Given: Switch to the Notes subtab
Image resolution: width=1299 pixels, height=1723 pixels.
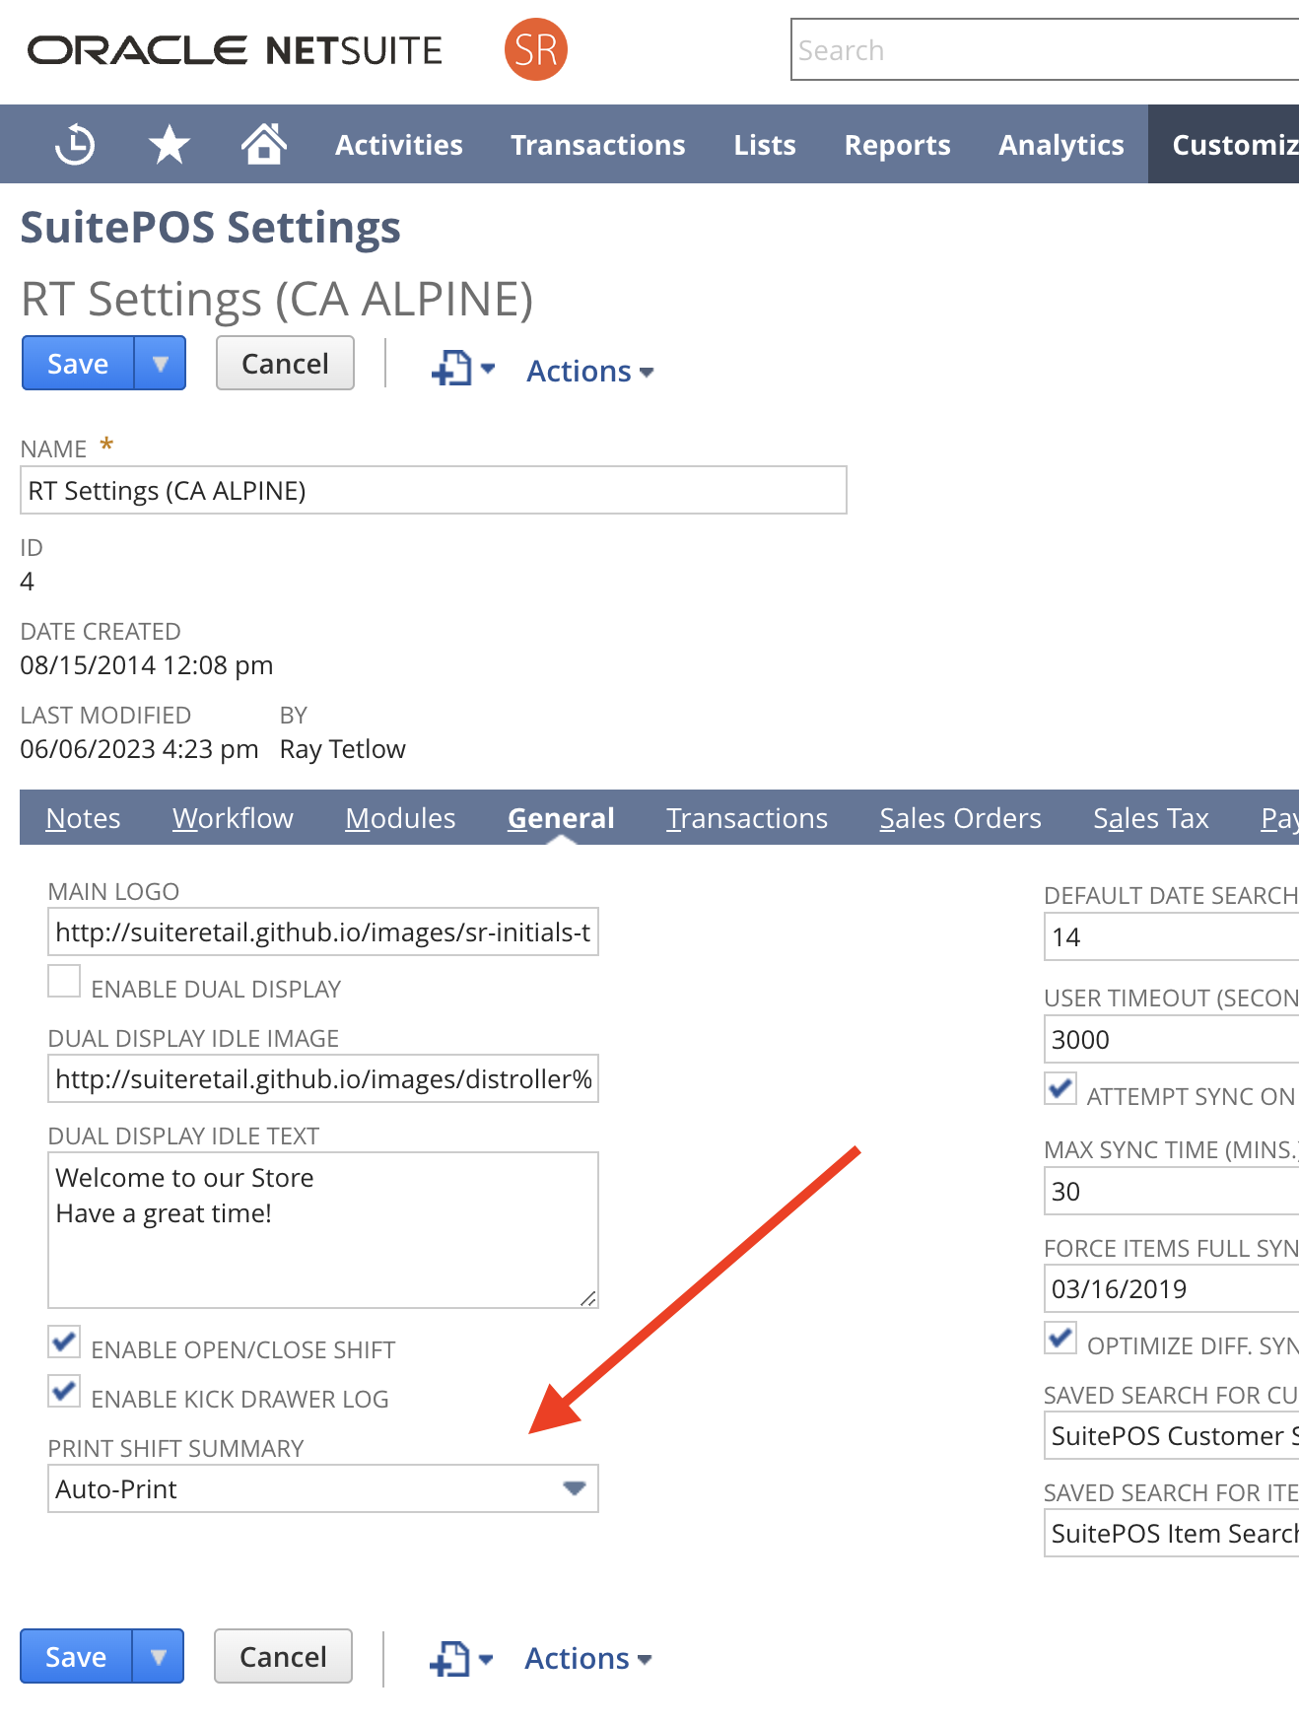Looking at the screenshot, I should click(x=83, y=818).
